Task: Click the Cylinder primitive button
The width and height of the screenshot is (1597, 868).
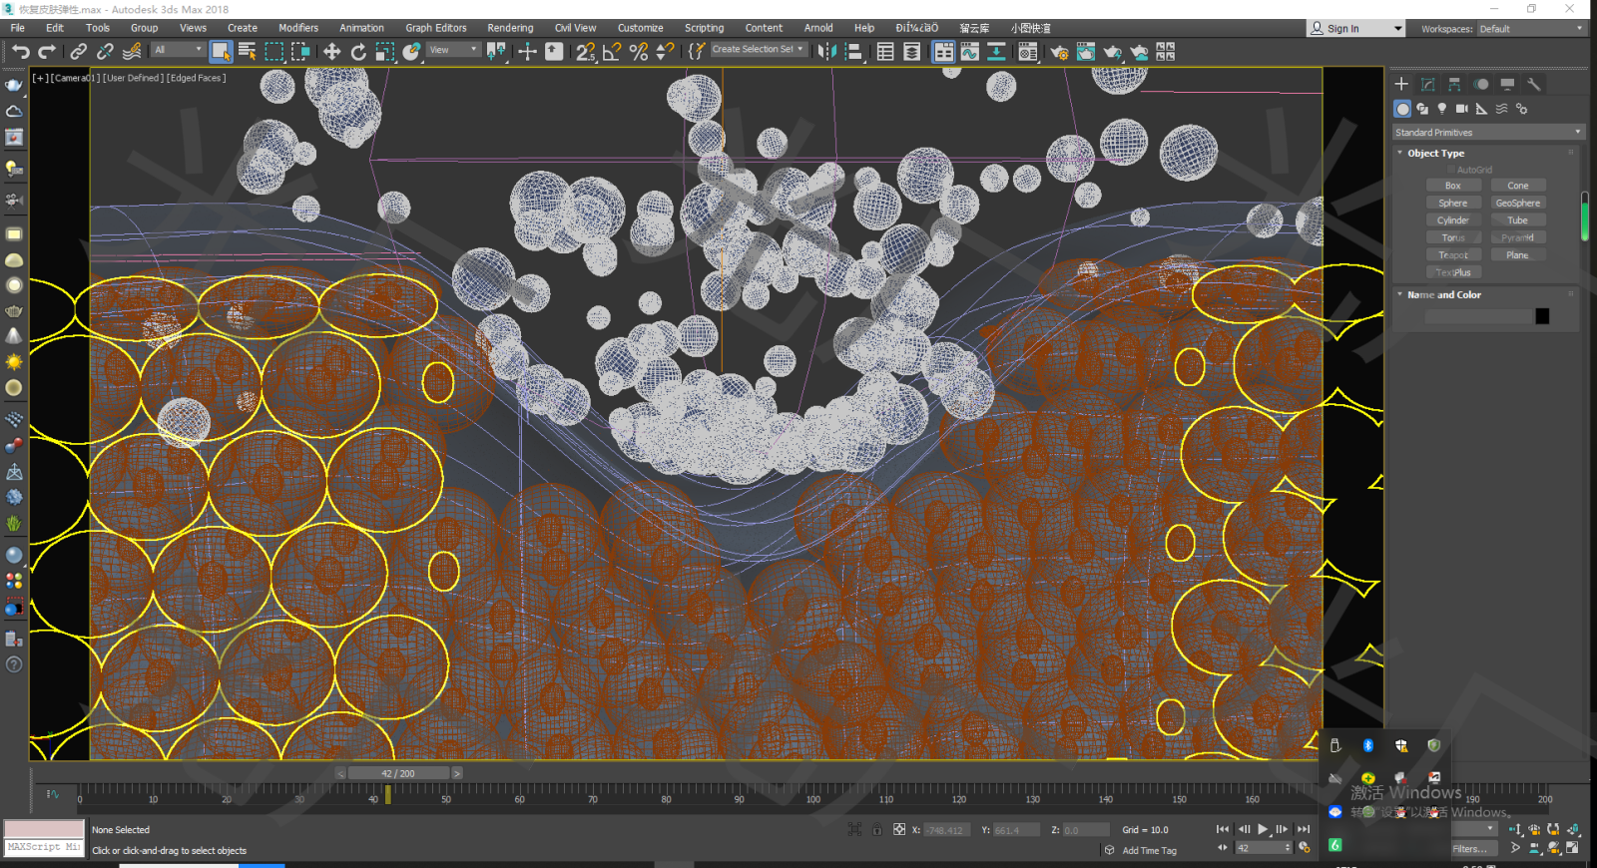Action: coord(1453,220)
